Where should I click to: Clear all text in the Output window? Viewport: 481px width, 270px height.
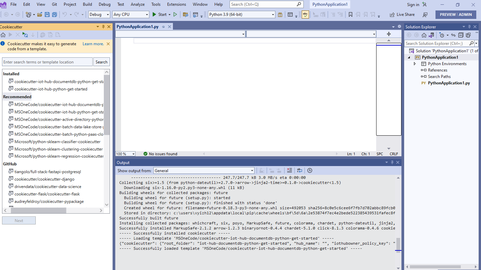(289, 170)
